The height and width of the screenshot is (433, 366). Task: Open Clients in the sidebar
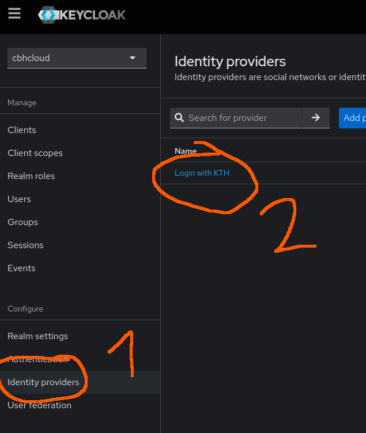(x=22, y=130)
